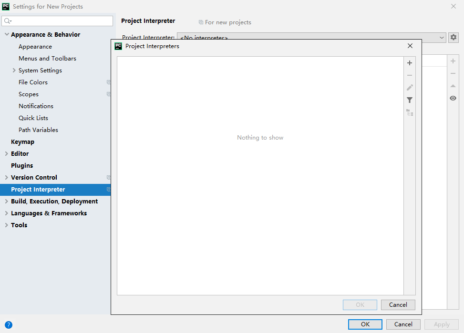Click the Apply button

point(442,324)
